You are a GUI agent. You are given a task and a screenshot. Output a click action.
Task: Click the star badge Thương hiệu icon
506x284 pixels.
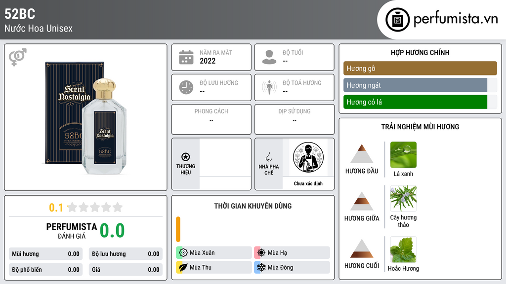point(186,157)
